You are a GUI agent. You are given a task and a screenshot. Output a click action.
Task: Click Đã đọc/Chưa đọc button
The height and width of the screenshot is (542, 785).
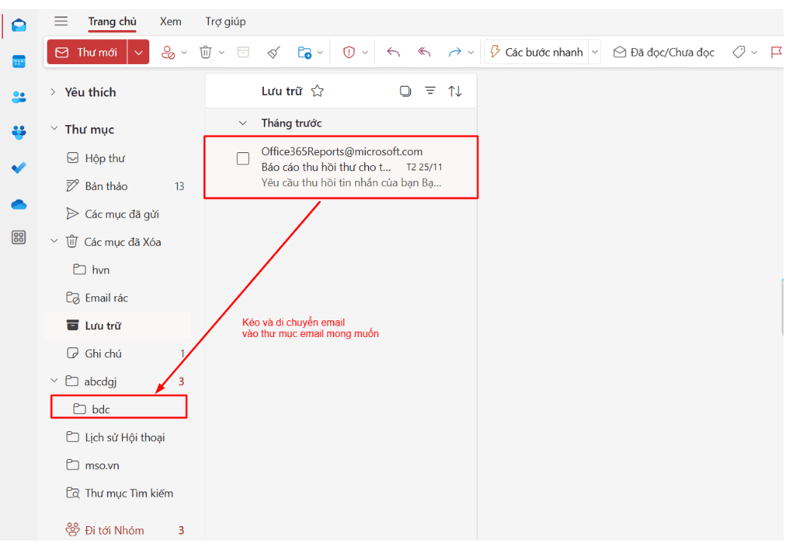point(664,52)
